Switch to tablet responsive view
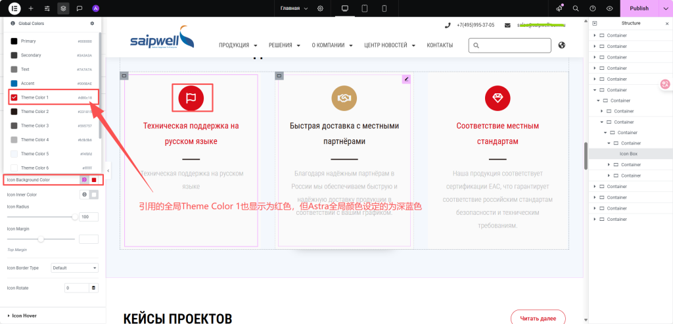Image resolution: width=673 pixels, height=324 pixels. pyautogui.click(x=365, y=9)
